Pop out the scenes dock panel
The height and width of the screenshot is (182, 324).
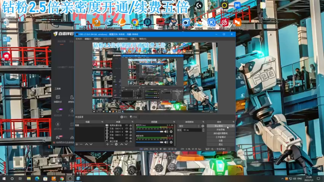point(102,122)
